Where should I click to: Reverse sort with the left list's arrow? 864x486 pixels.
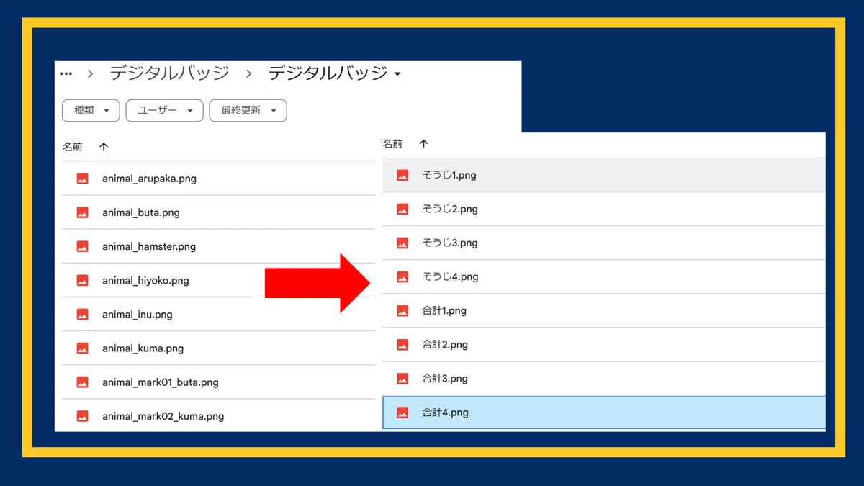pos(104,147)
